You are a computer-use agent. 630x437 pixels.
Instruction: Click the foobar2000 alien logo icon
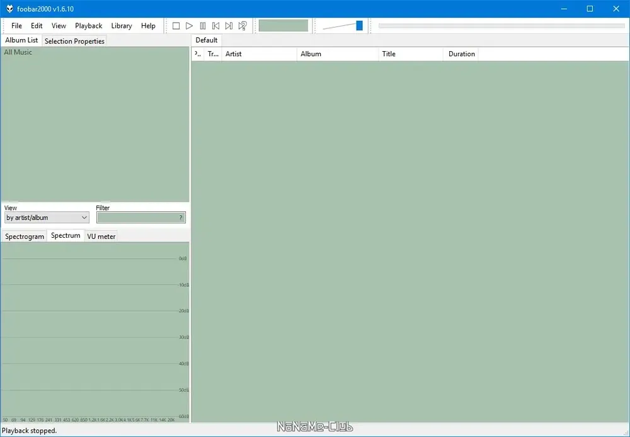coord(9,9)
